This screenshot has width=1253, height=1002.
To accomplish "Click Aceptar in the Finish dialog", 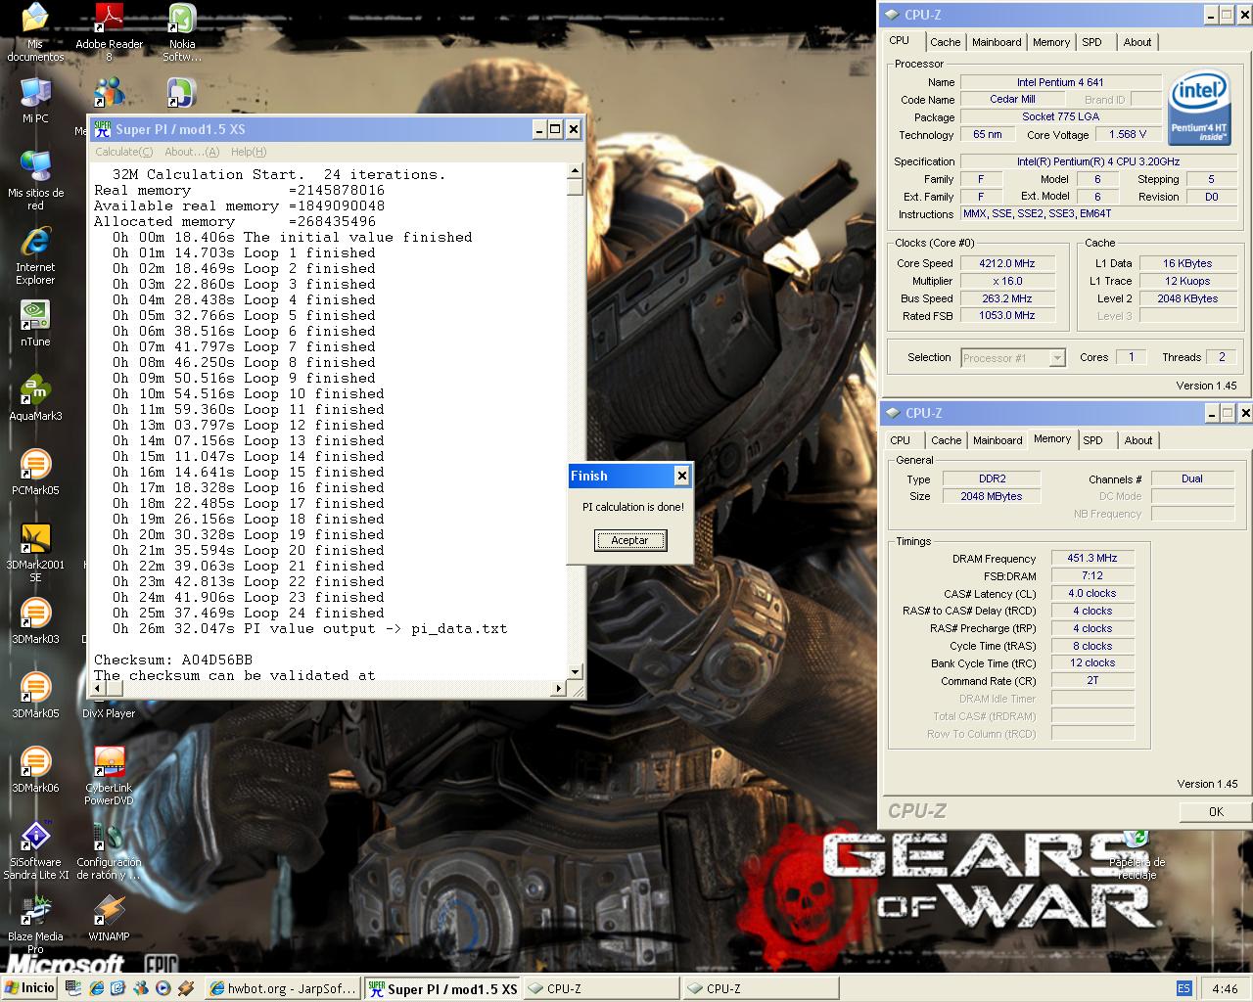I will (x=630, y=540).
